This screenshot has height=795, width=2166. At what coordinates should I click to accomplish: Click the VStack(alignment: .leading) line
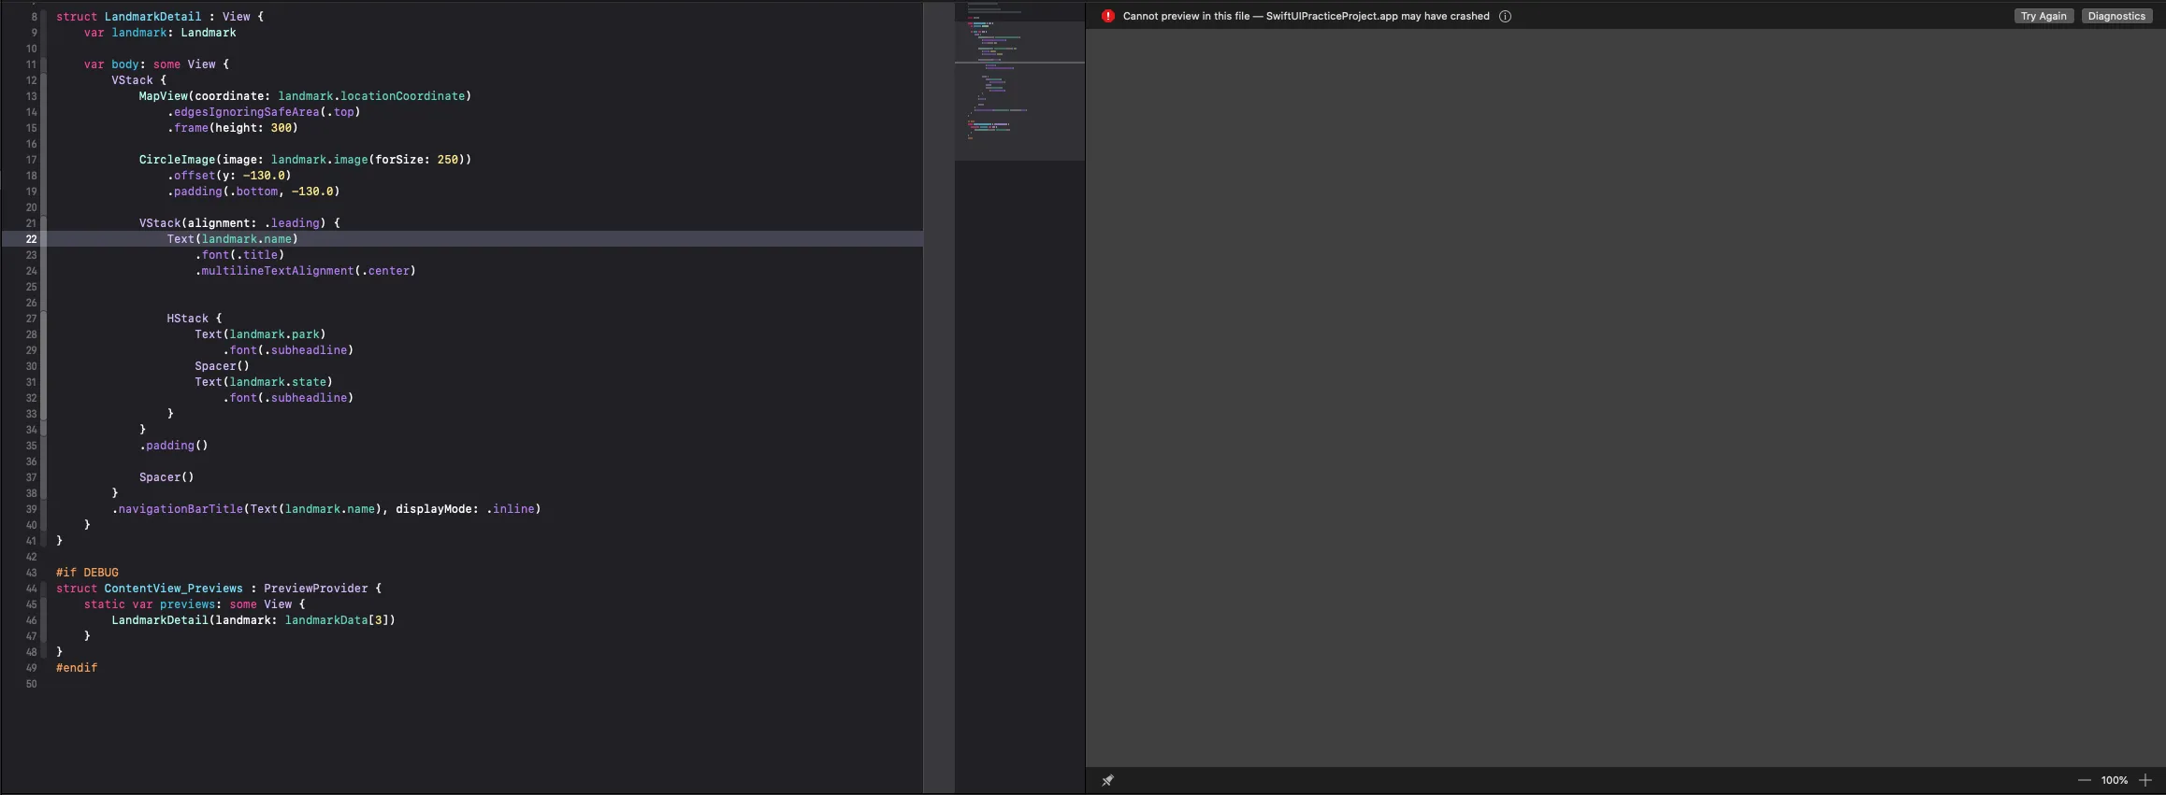pos(239,223)
